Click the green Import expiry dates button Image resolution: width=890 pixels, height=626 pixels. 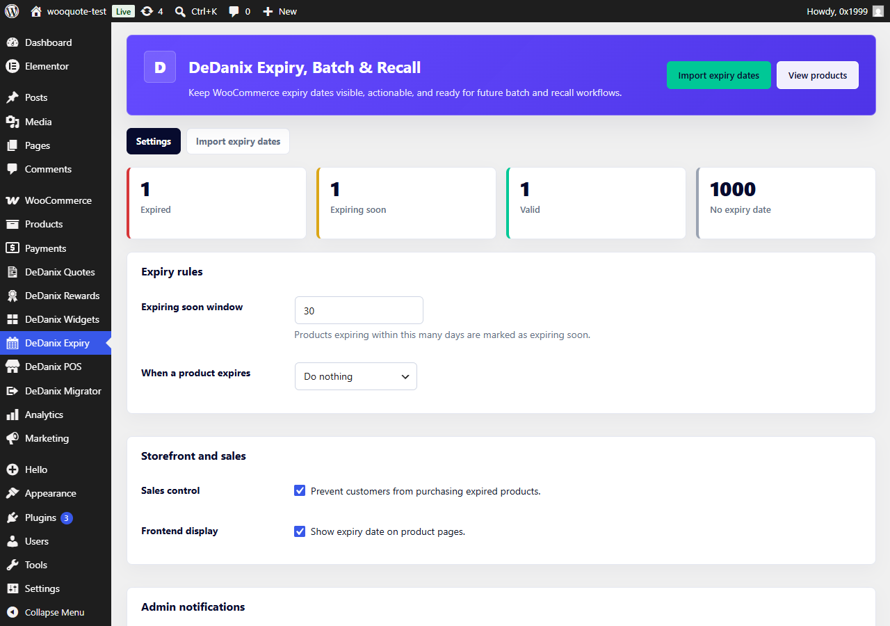pyautogui.click(x=719, y=75)
